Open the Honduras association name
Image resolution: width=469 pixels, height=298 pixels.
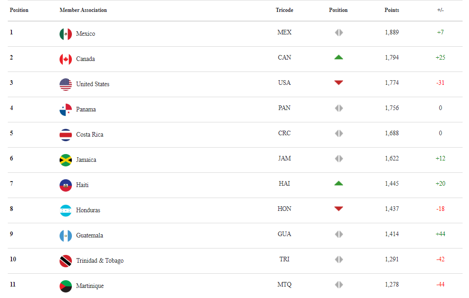coord(88,210)
